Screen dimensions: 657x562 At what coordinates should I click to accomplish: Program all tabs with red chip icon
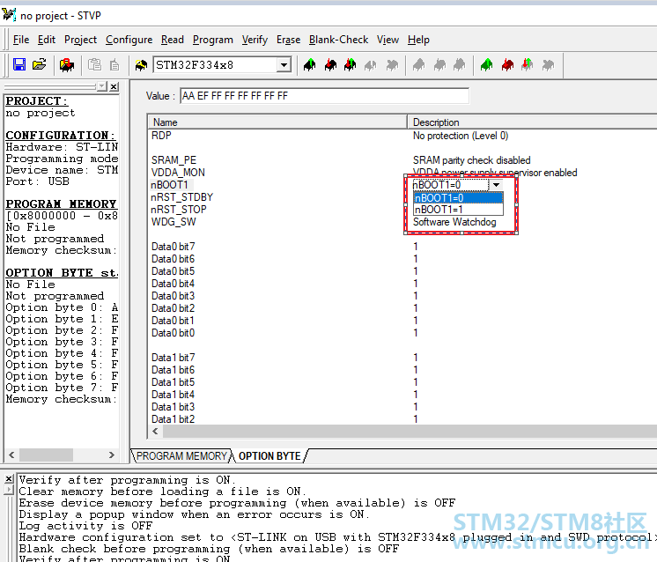click(507, 65)
